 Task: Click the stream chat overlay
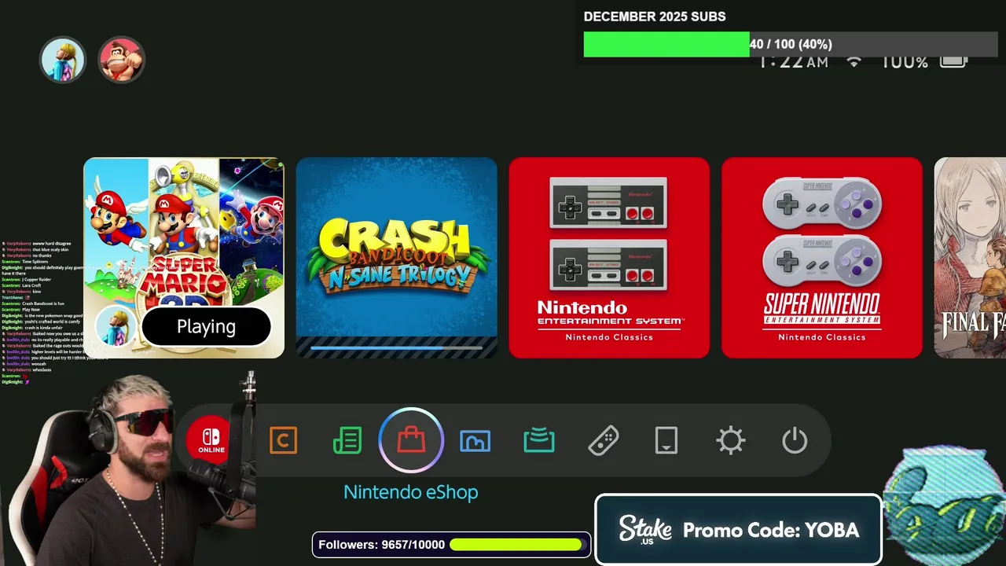point(55,311)
